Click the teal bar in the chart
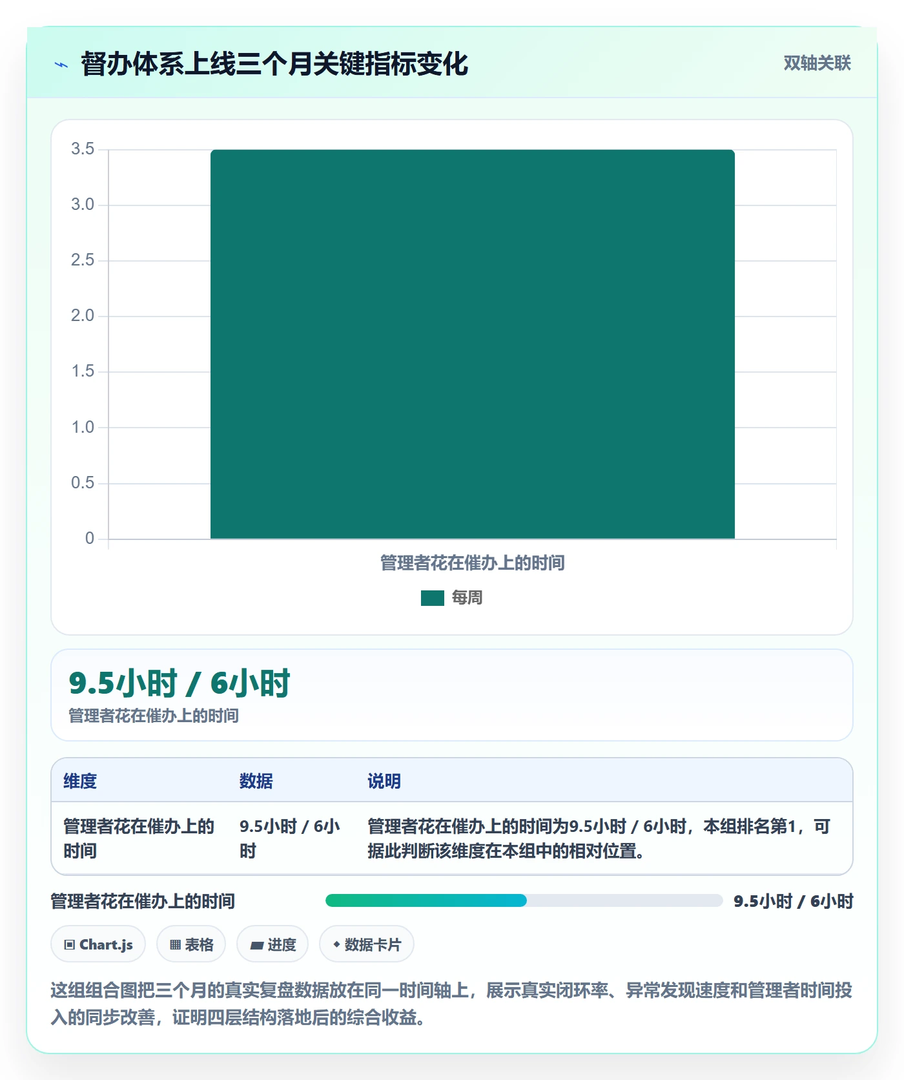 [x=473, y=344]
